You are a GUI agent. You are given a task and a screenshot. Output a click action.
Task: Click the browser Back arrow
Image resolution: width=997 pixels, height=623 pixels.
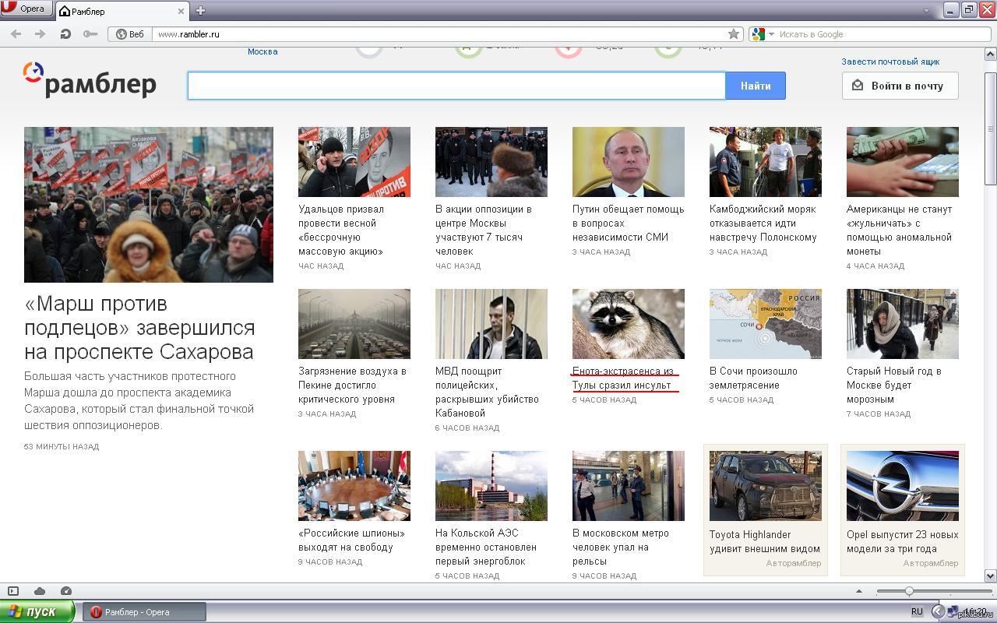point(16,34)
